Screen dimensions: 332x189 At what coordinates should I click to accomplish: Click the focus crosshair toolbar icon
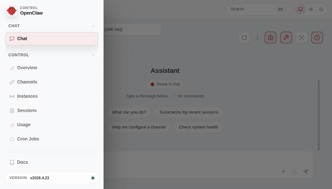click(x=302, y=38)
